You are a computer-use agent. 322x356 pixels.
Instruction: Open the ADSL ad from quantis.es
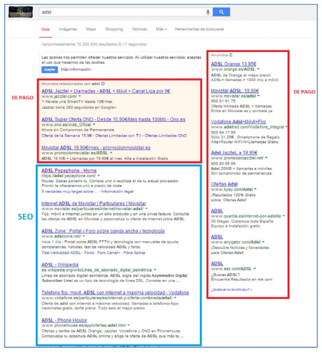pyautogui.click(x=217, y=211)
